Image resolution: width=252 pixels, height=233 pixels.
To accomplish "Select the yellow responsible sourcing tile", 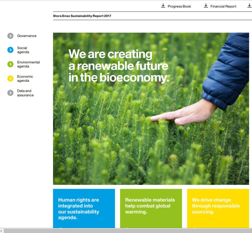I will pos(218,208).
